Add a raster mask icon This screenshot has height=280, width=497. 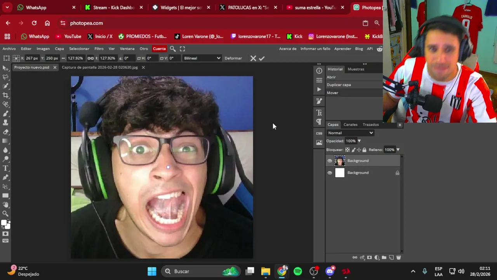pyautogui.click(x=369, y=257)
